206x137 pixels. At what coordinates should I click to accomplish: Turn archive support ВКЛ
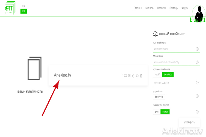click(157, 112)
